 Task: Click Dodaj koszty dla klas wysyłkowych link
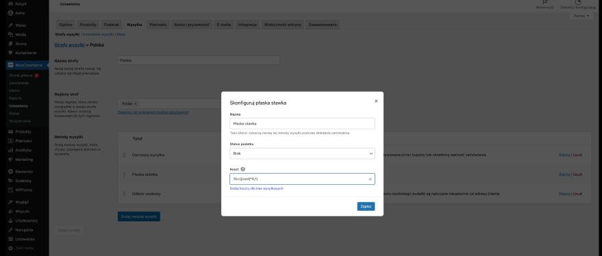click(x=256, y=188)
